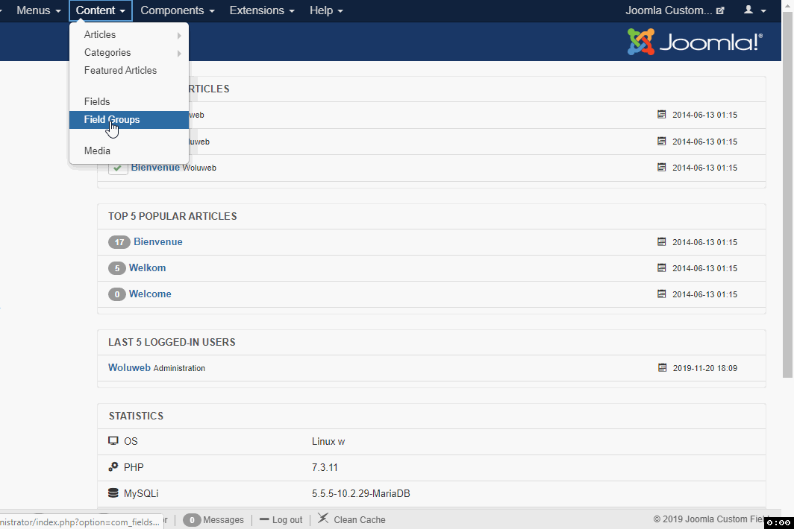Screen dimensions: 794x529
Task: Toggle published checkmark for Bienvenue Woluweb
Action: coord(117,168)
